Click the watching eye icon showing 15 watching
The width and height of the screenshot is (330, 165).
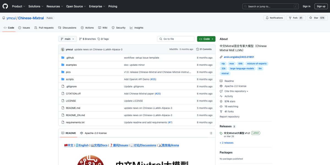221,106
